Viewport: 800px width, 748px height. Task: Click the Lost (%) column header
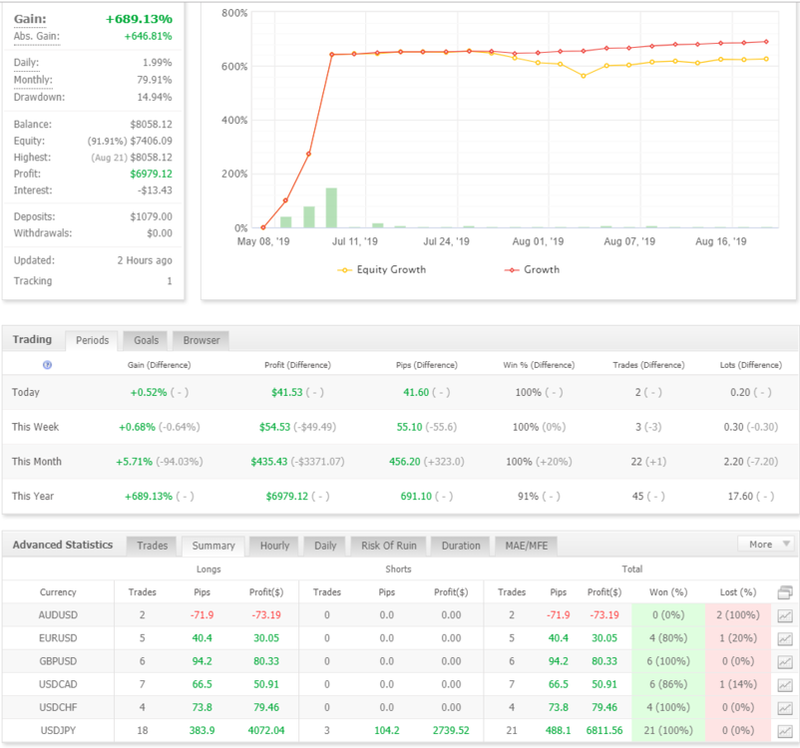(x=738, y=592)
